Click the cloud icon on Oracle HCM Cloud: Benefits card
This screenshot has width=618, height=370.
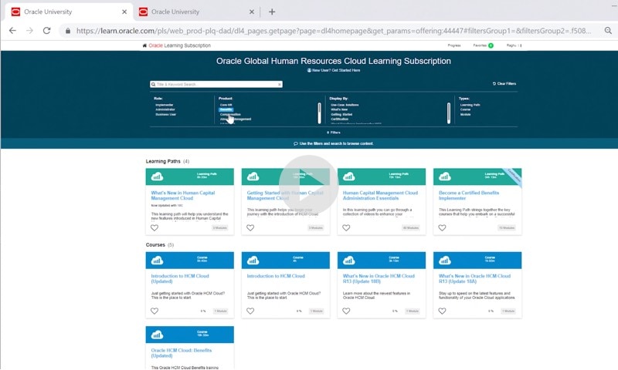[x=157, y=335]
